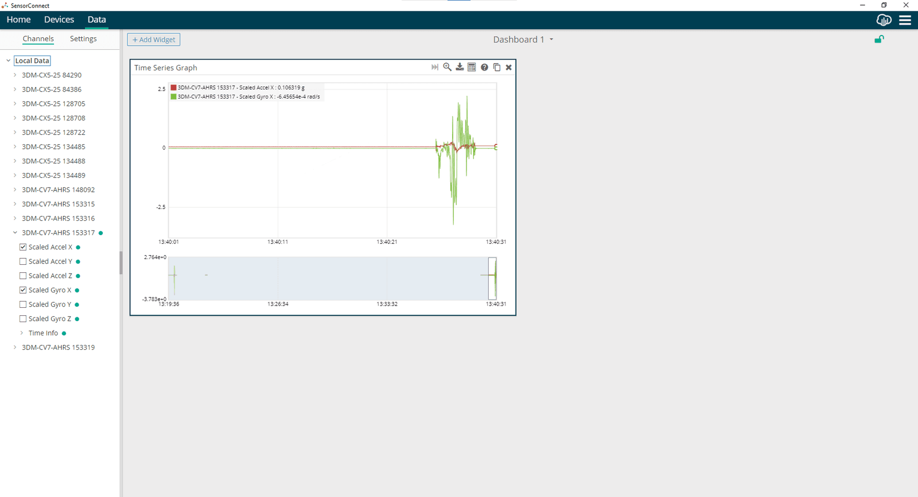Click the SensorConnect app logo icon
Screen dimensions: 918x497
coord(5,5)
